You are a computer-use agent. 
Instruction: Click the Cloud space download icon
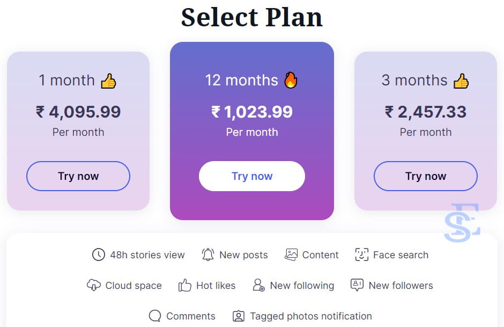[x=94, y=285]
